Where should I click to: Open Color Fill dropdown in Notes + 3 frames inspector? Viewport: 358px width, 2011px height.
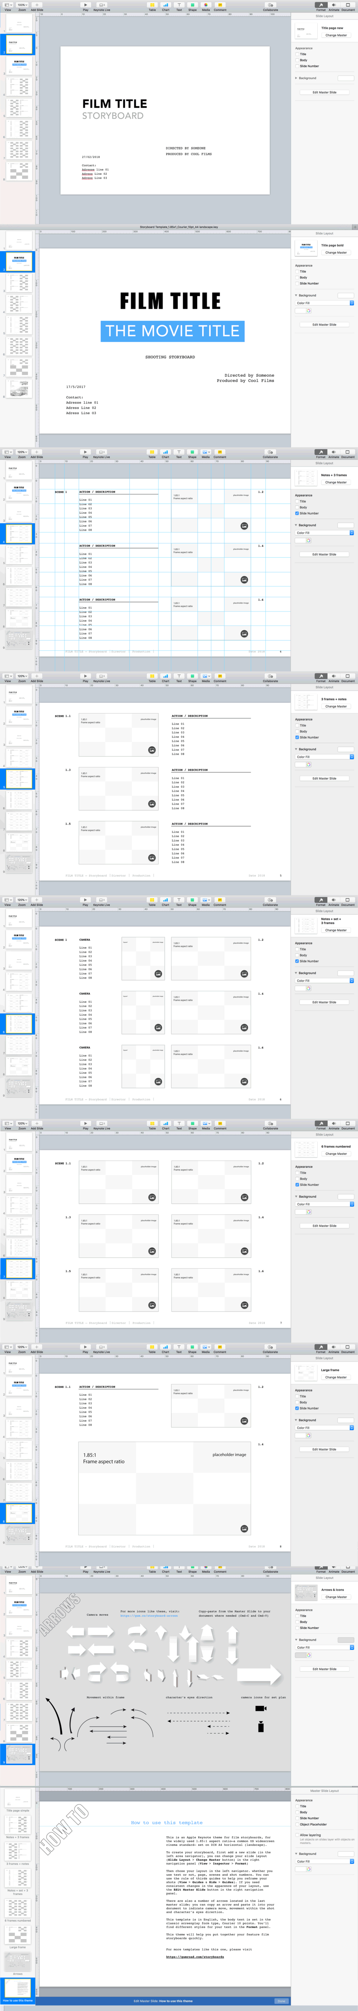(325, 533)
